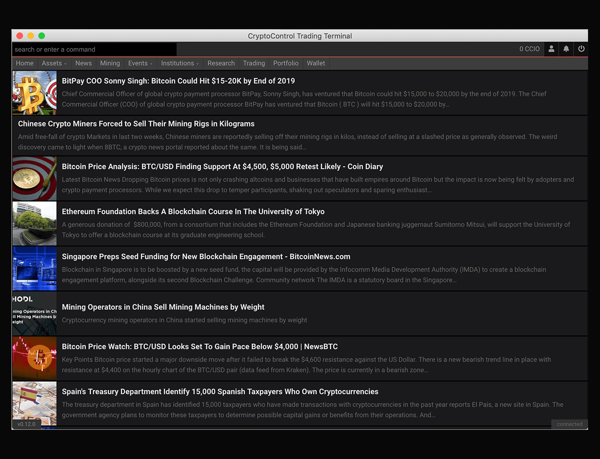
Task: Open Bitcoin Price Analysis BTC/USD headline
Action: tap(222, 166)
